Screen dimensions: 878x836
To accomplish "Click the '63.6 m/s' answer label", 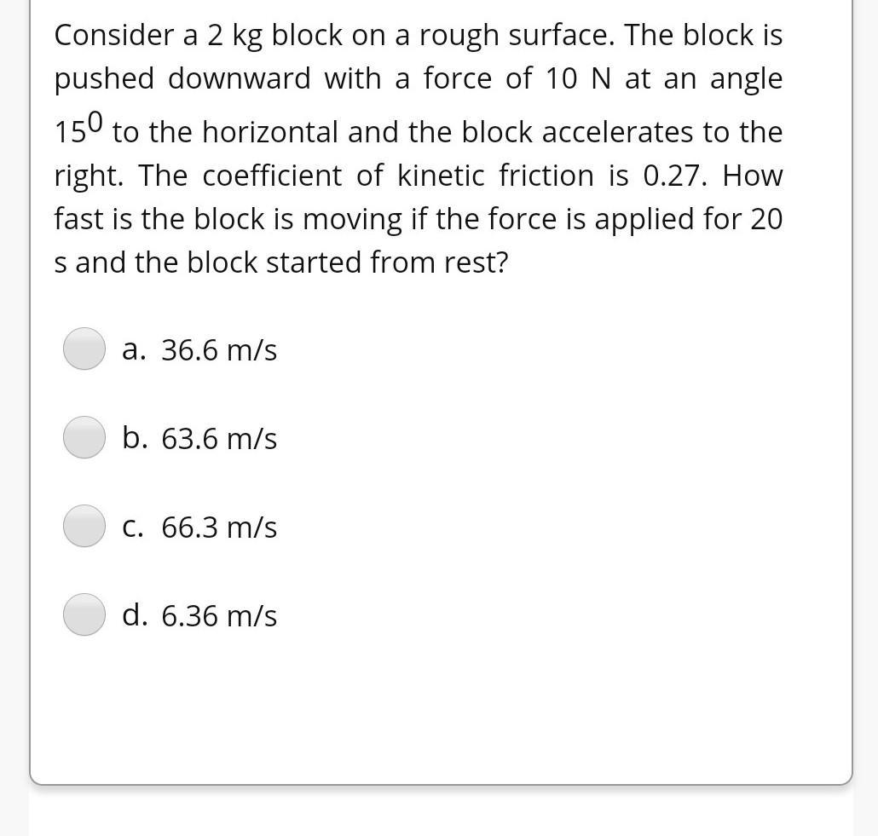I will (218, 439).
